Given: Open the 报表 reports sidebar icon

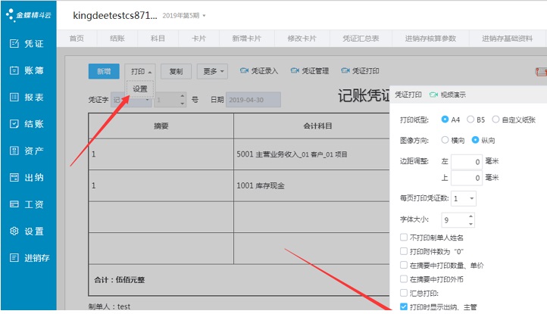Looking at the screenshot, I should (x=14, y=97).
